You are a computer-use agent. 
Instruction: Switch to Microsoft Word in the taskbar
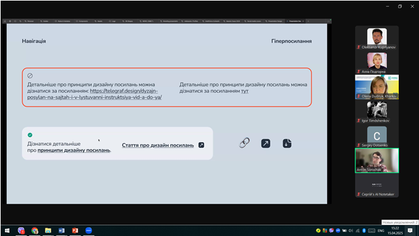point(62,230)
